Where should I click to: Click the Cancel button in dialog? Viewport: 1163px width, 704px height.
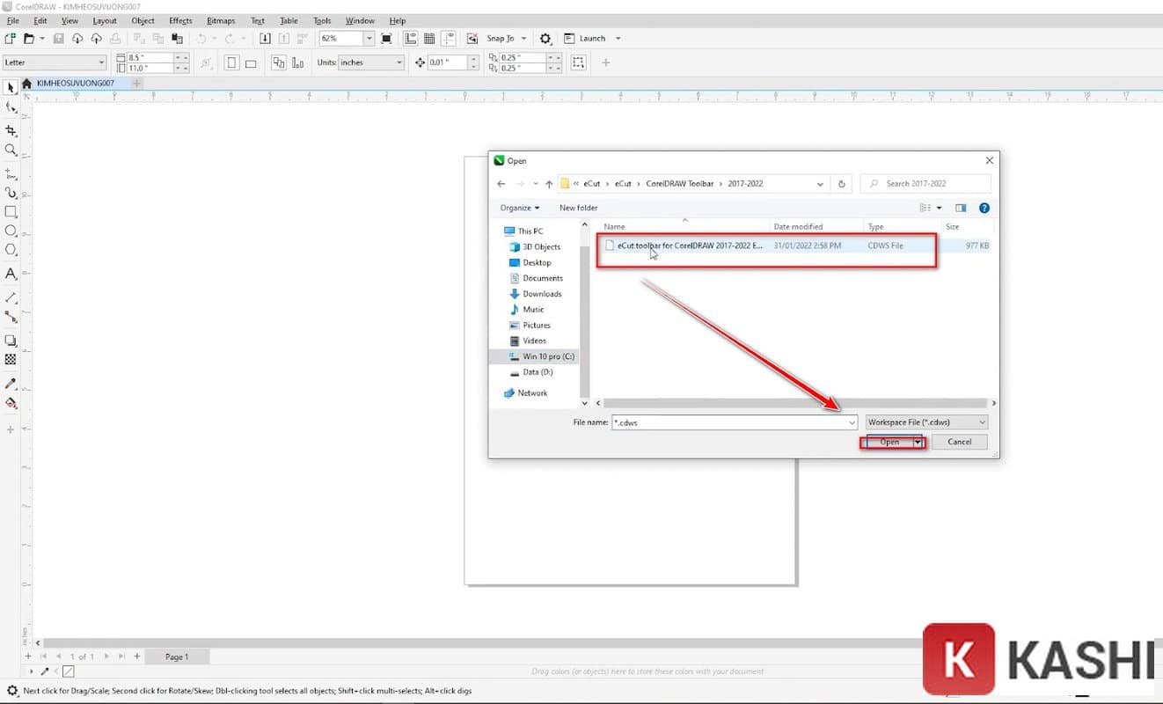959,442
